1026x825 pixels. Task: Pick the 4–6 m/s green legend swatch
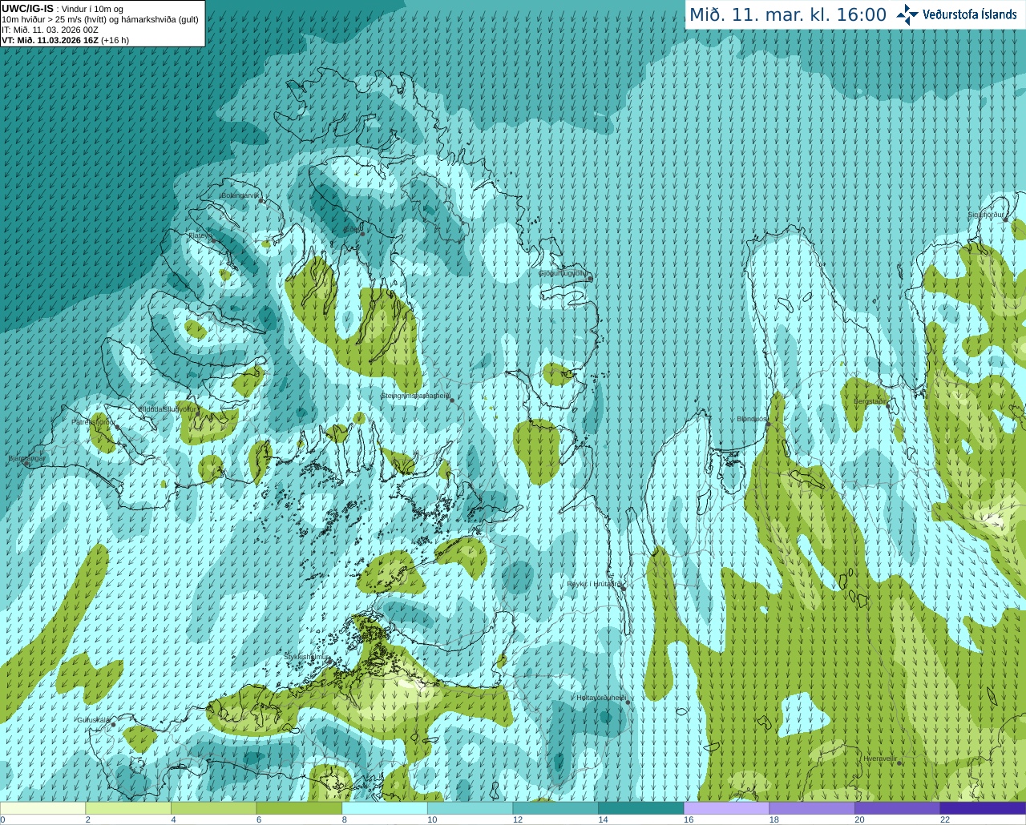[213, 808]
